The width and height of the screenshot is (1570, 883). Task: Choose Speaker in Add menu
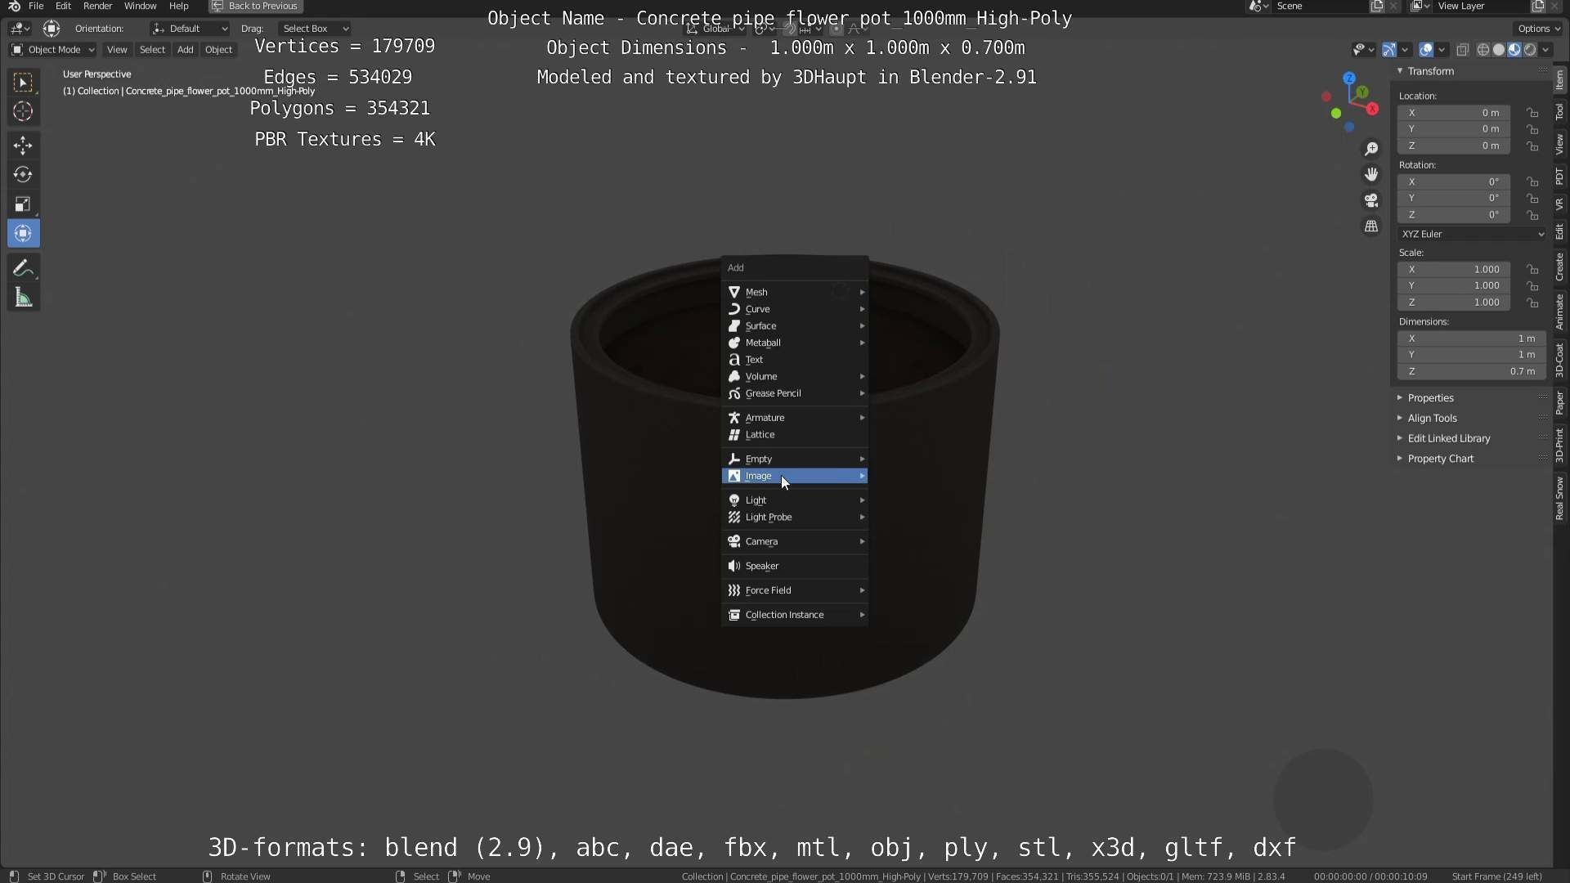pos(795,566)
